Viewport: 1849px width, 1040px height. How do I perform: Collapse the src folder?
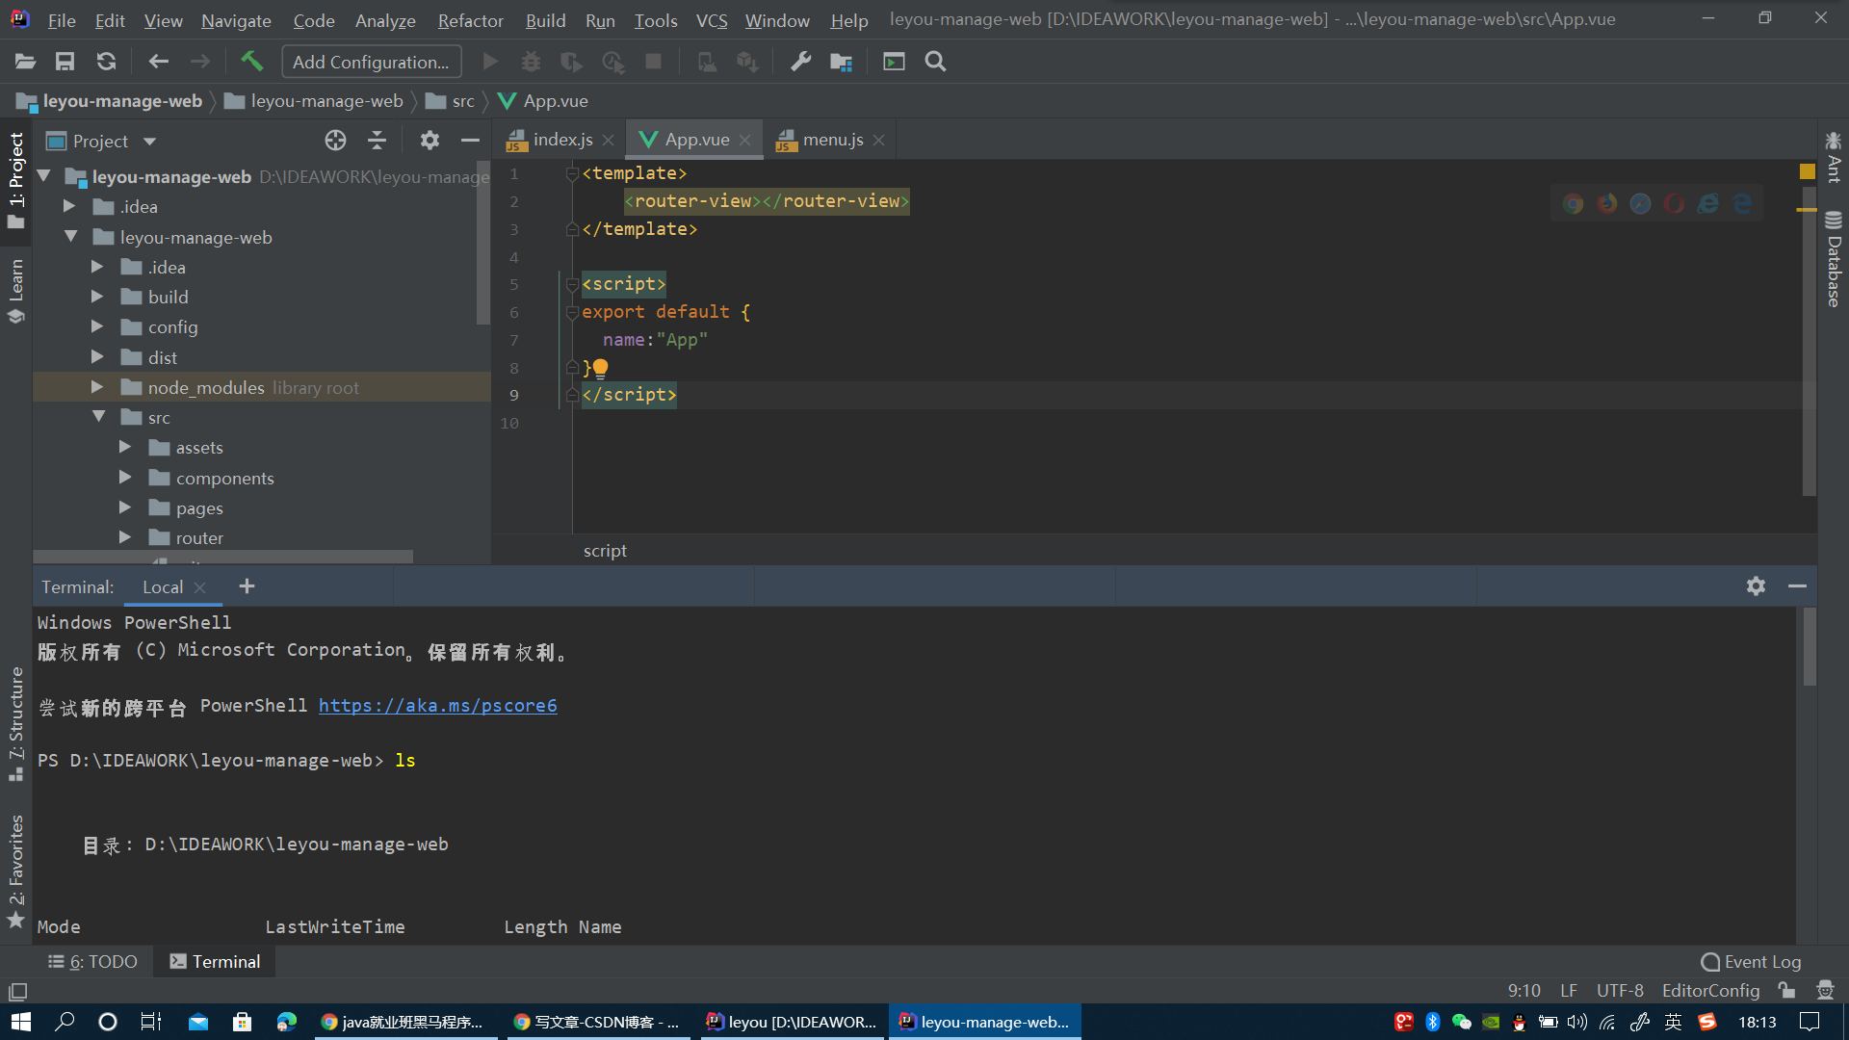[x=98, y=417]
